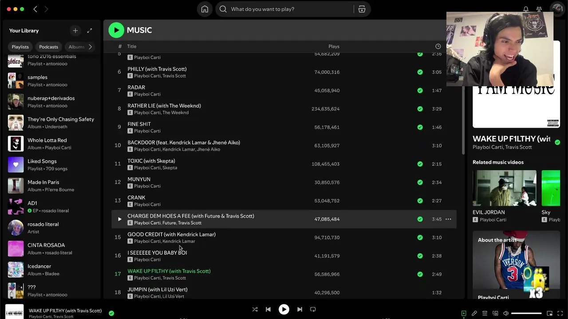Open lyrics microphone icon

pos(474,313)
